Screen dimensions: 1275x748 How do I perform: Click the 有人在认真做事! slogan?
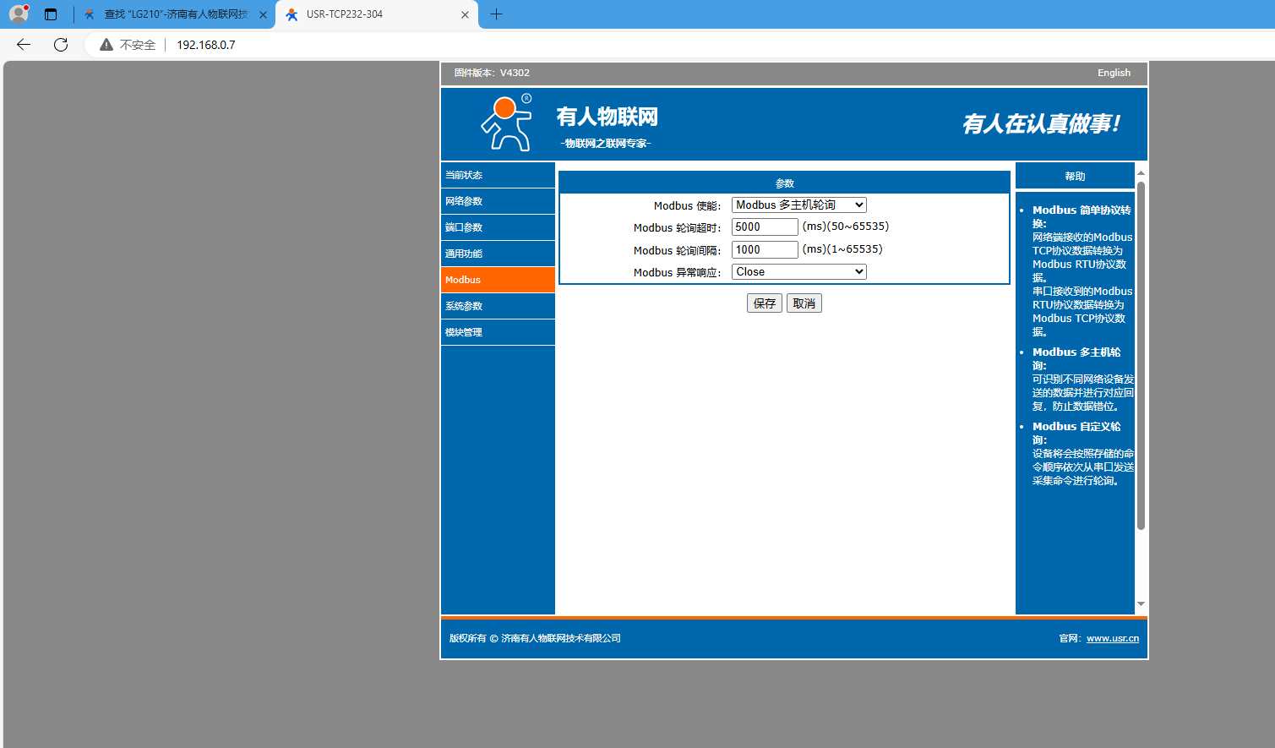(x=1041, y=124)
